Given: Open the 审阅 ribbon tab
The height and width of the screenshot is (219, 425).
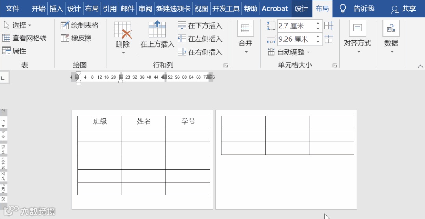Looking at the screenshot, I should point(145,9).
